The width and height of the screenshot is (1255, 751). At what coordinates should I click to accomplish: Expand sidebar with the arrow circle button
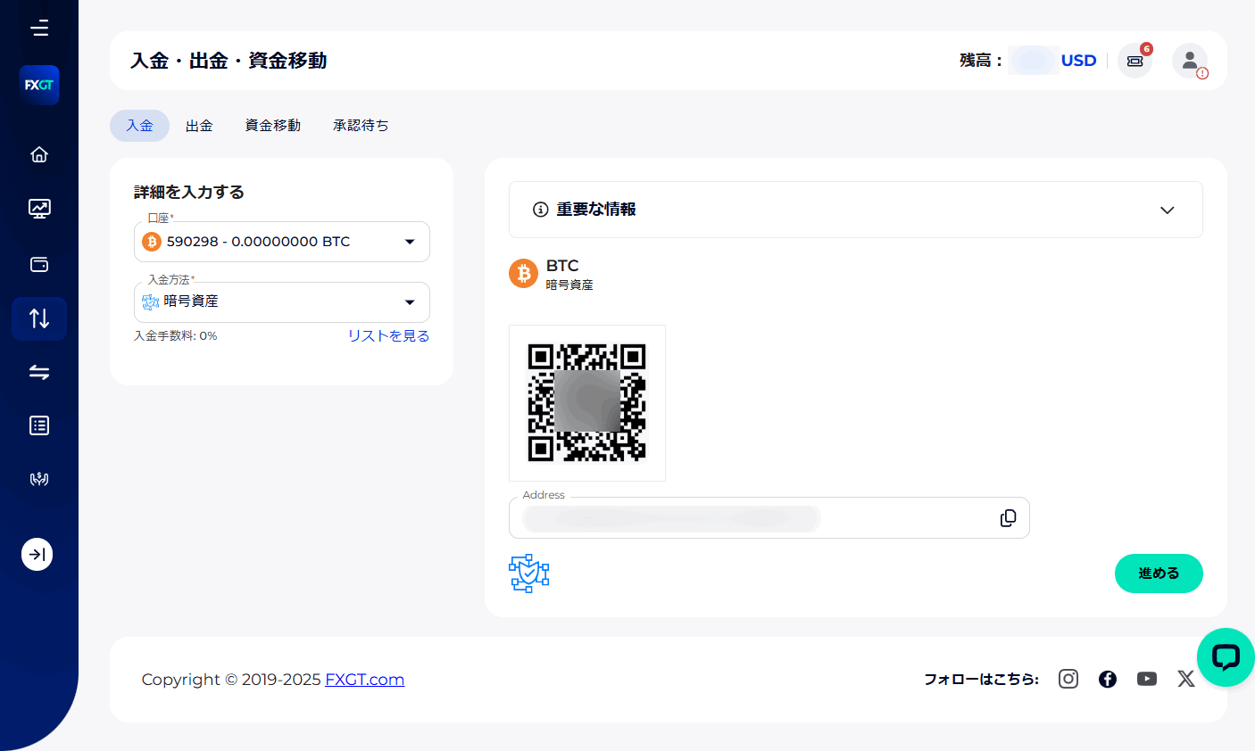[x=37, y=555]
